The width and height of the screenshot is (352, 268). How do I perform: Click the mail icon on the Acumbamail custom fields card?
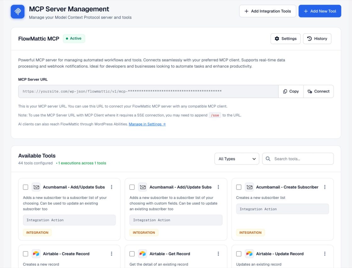point(143,187)
